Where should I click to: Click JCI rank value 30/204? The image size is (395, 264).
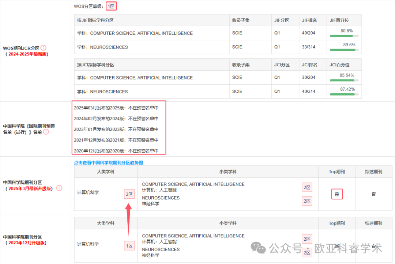coord(309,77)
